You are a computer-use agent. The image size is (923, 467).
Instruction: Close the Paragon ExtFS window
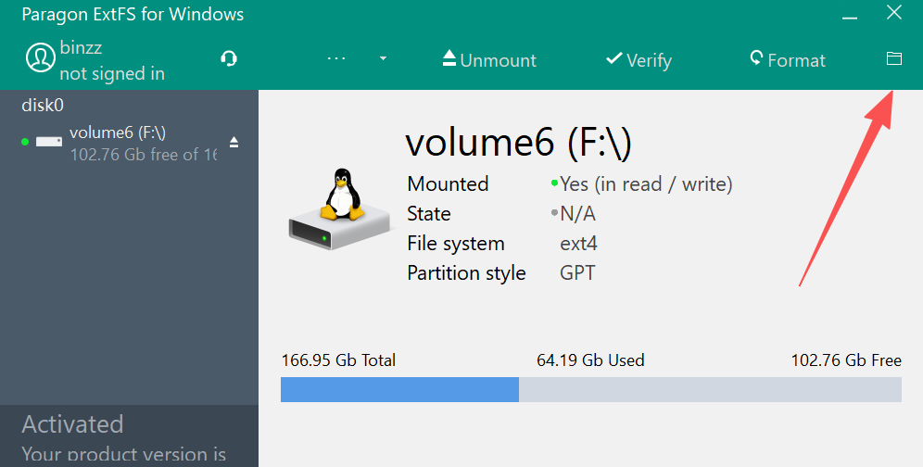(x=894, y=12)
